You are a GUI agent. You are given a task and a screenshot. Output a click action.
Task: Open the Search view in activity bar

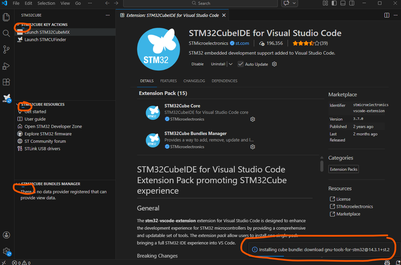[x=6, y=33]
